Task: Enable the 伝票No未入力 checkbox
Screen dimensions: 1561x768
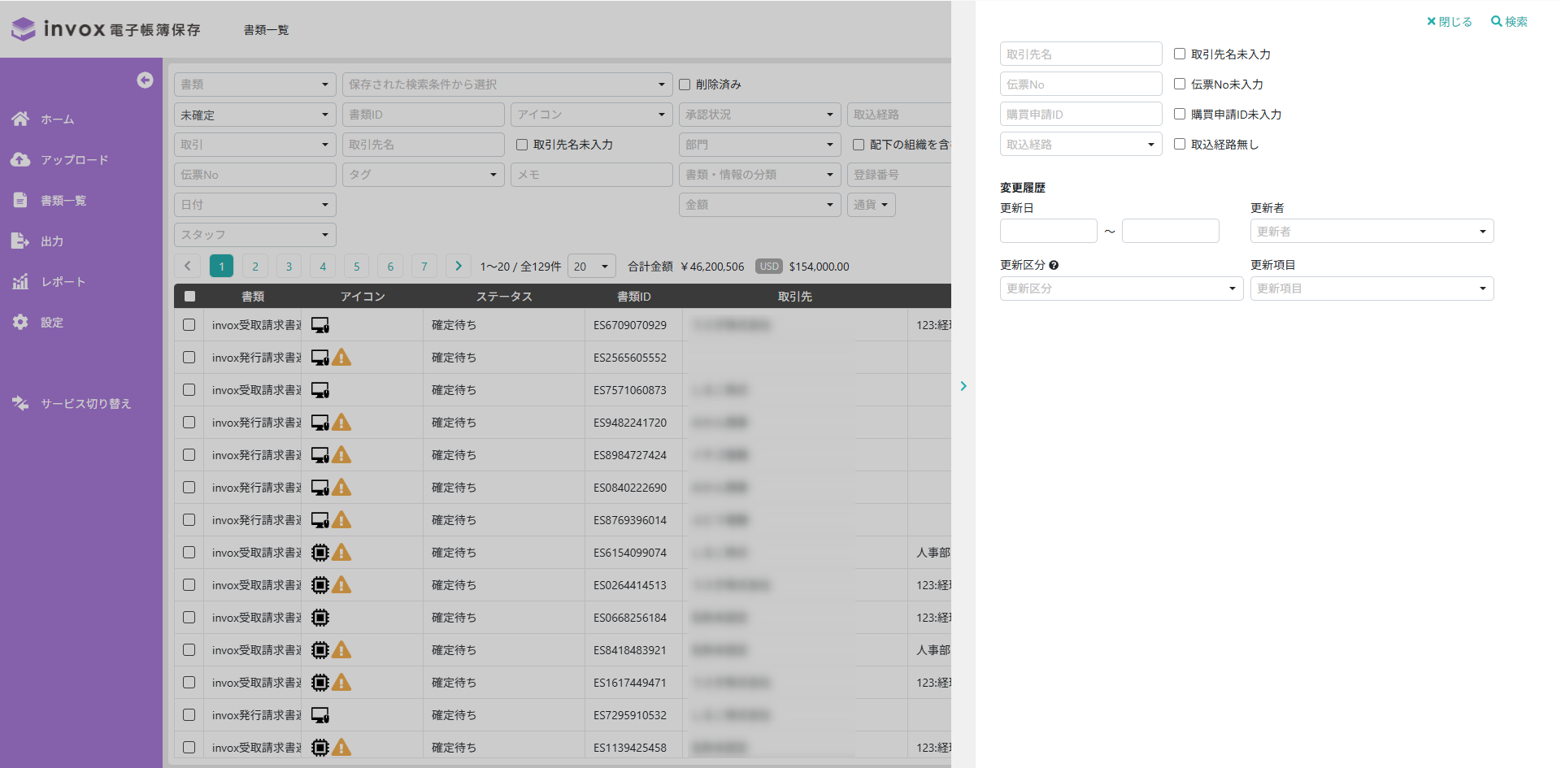Action: (x=1180, y=84)
